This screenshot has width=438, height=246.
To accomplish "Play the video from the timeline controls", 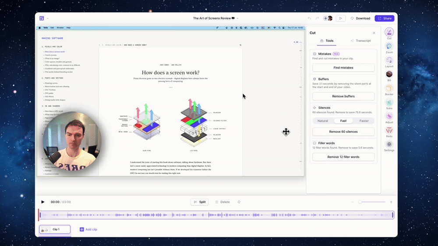I will (x=43, y=202).
